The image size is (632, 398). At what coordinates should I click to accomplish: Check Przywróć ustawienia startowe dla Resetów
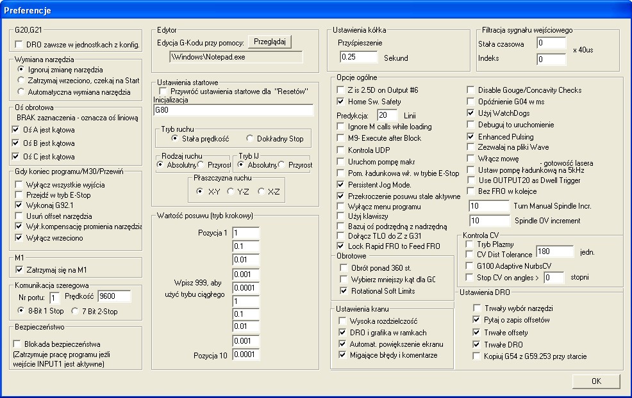(163, 91)
